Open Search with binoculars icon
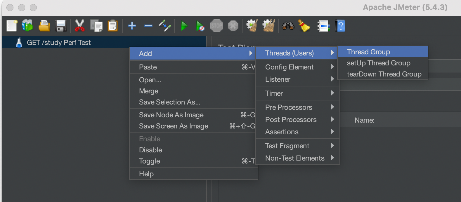Screen dimensions: 461x202 [x=288, y=26]
